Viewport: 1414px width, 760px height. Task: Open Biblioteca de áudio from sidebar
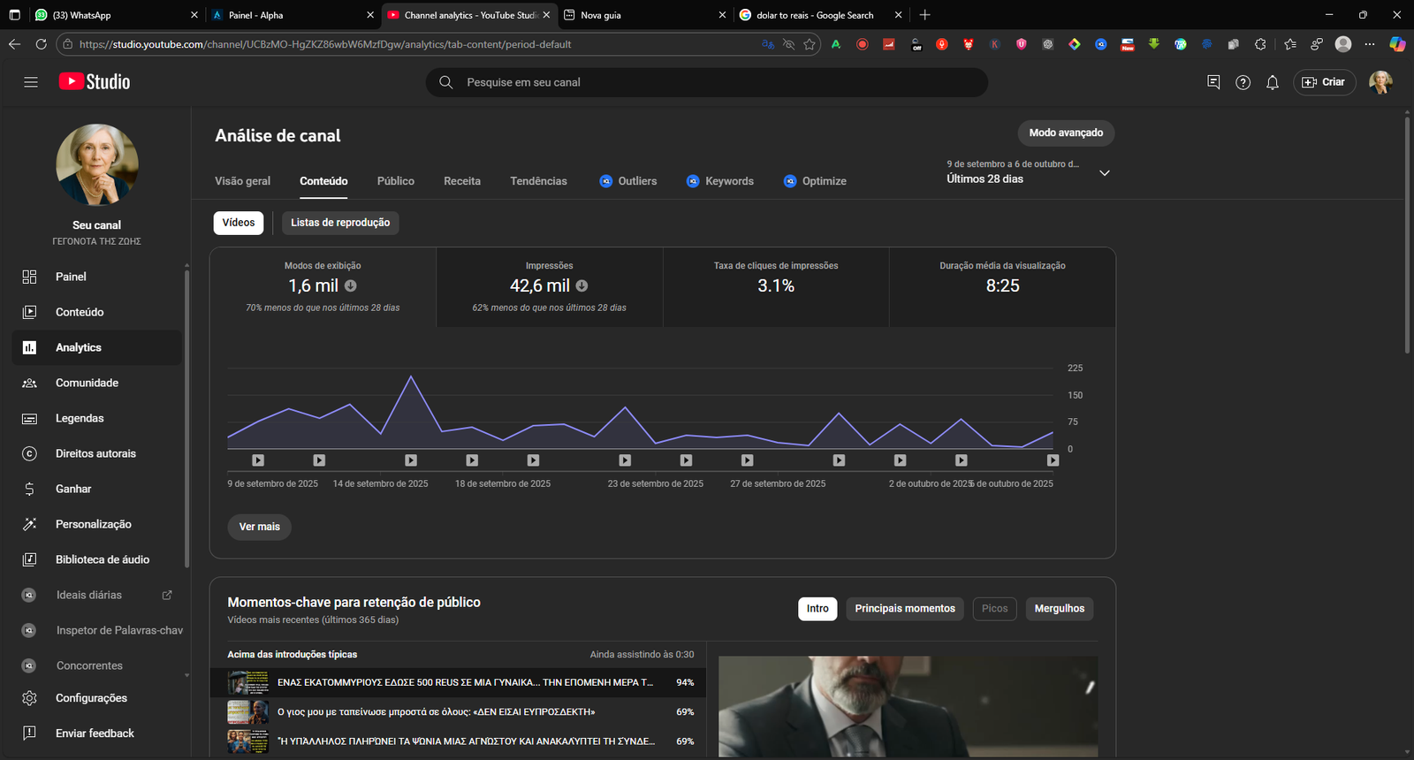102,559
